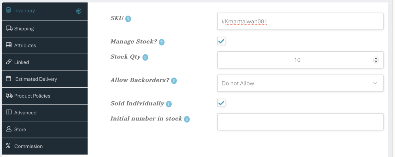Screen dimensions: 395x157
Task: Click the Shipping truck icon
Action: 9,28
